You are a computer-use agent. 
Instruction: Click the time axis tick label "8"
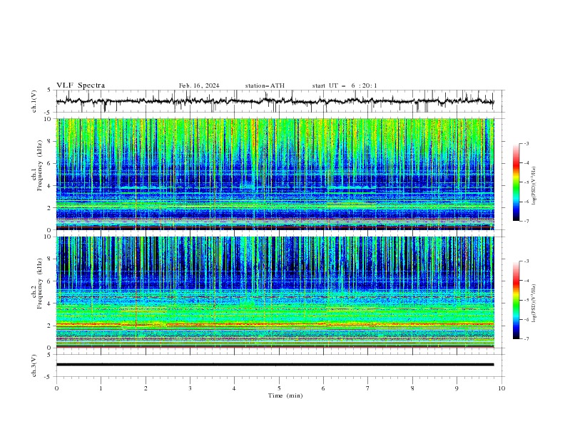point(412,388)
